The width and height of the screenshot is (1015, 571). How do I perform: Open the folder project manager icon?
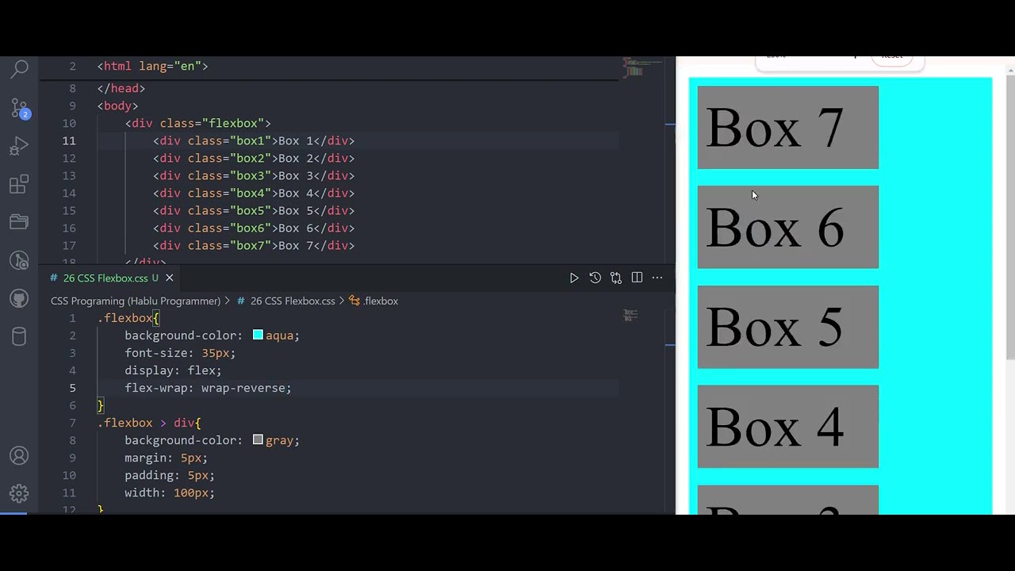pyautogui.click(x=19, y=223)
